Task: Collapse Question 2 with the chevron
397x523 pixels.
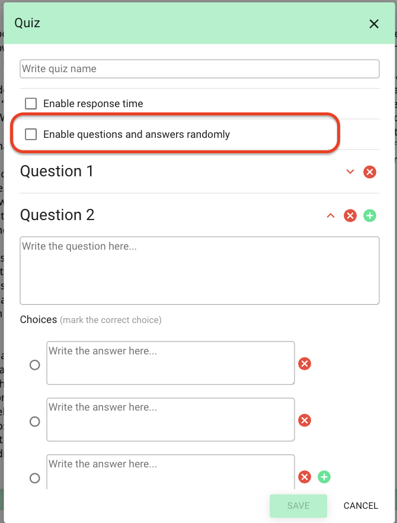Action: [331, 215]
